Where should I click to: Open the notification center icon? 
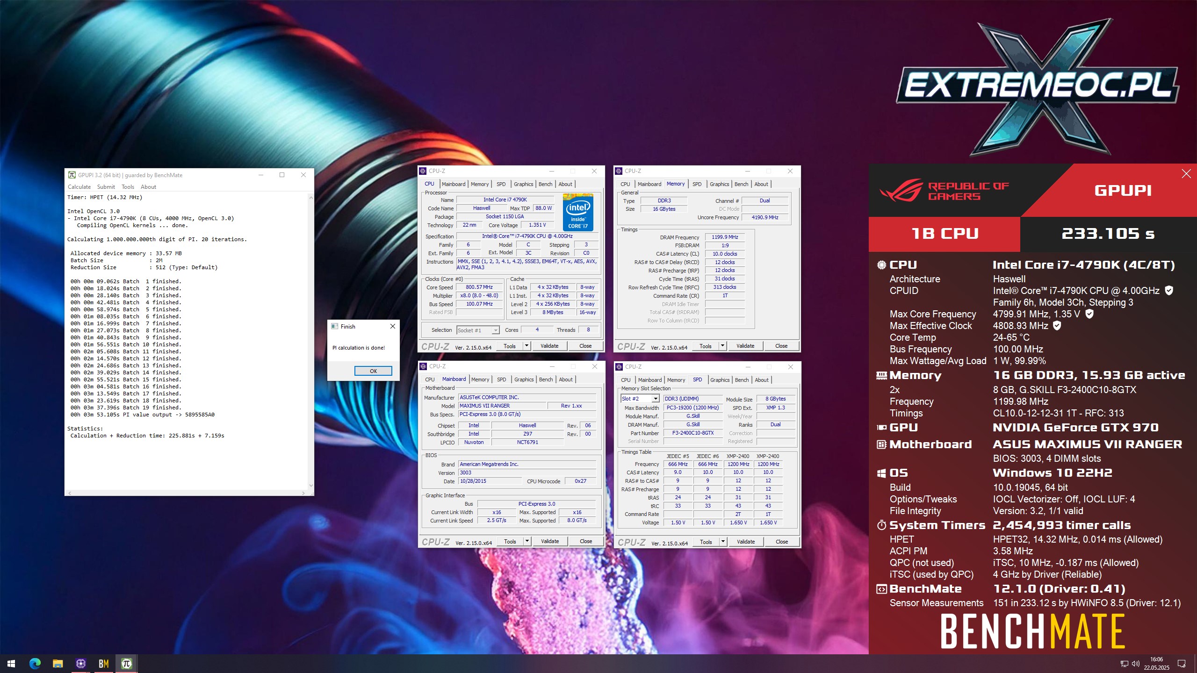tap(1182, 664)
